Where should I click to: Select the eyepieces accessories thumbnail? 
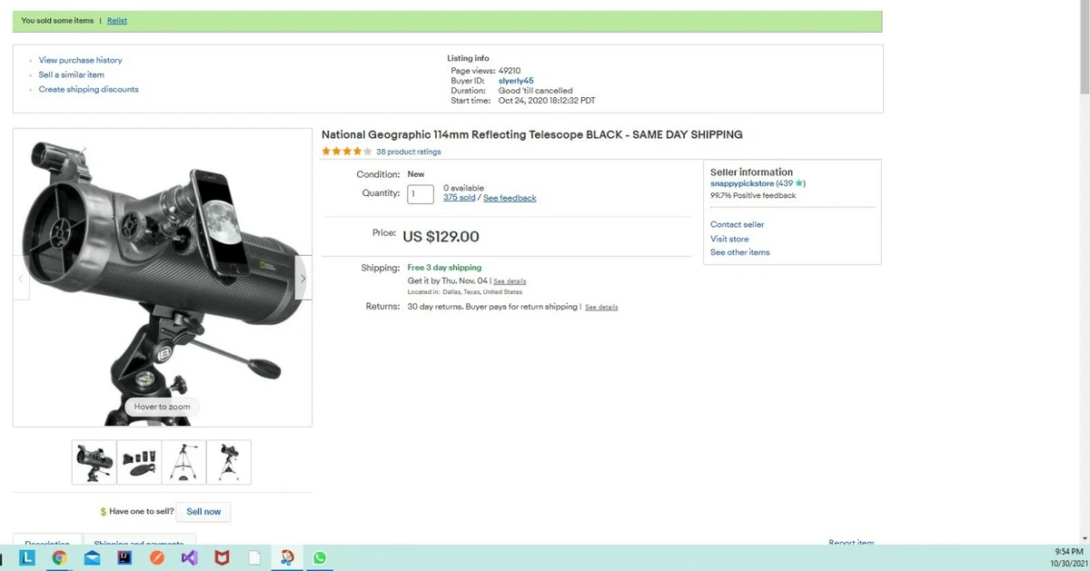click(139, 462)
